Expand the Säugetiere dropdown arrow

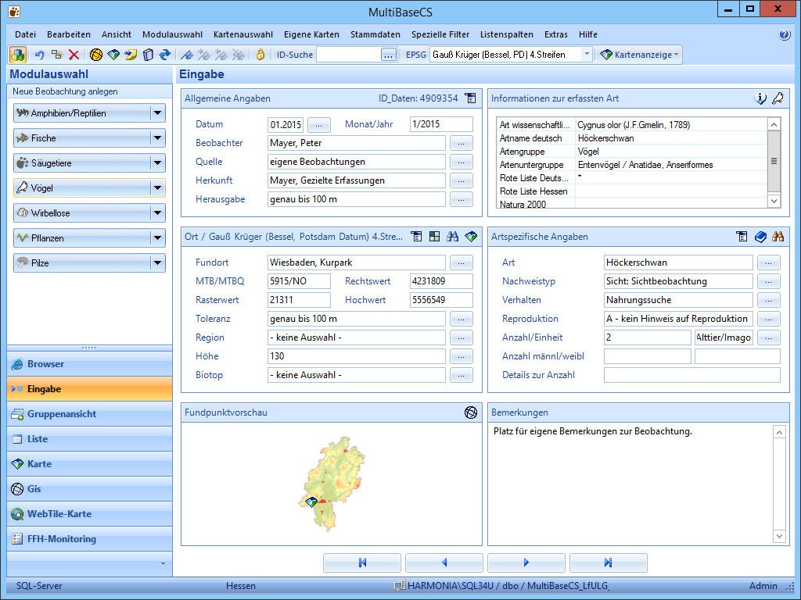point(158,163)
